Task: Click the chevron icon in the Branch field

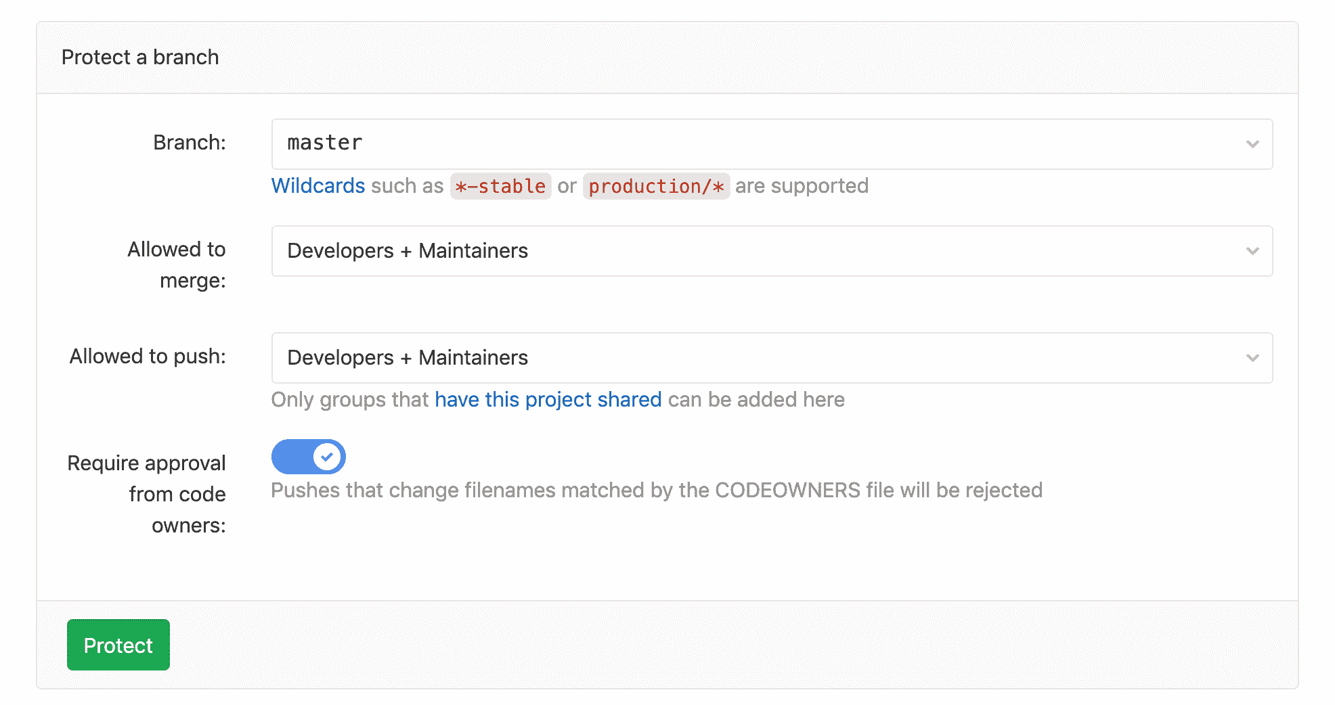Action: coord(1252,143)
